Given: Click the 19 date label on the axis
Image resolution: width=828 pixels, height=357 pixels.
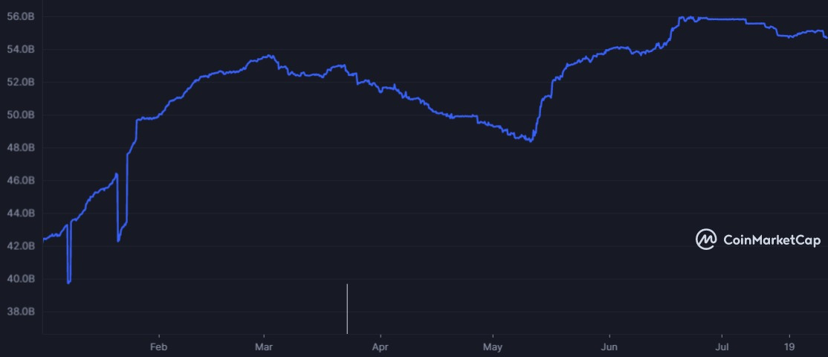Looking at the screenshot, I should (x=789, y=347).
